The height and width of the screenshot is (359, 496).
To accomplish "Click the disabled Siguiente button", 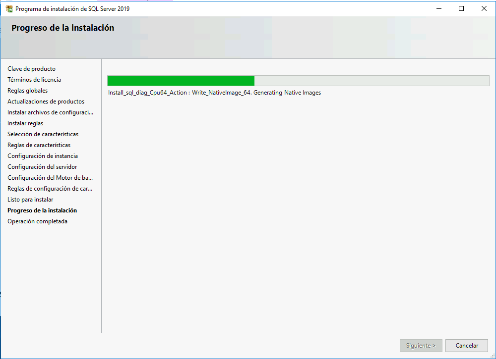I will (x=421, y=346).
